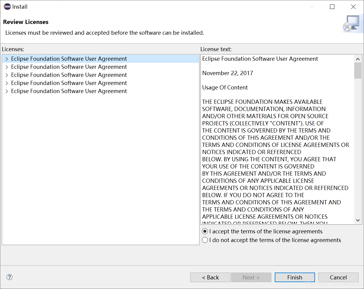The image size is (364, 289).
Task: Click the Finish button
Action: click(295, 277)
